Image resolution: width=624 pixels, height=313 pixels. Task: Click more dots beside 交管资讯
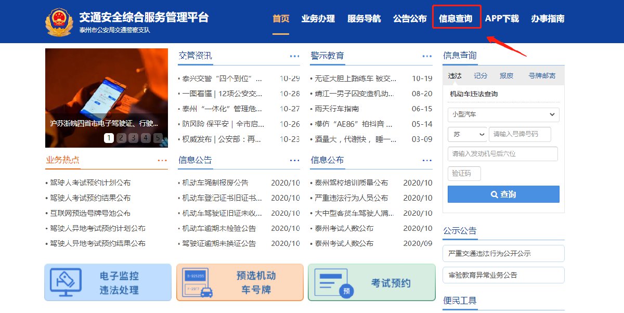click(x=294, y=56)
